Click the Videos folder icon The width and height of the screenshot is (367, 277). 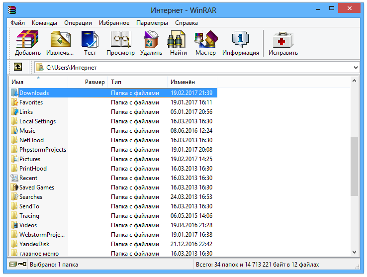point(14,225)
